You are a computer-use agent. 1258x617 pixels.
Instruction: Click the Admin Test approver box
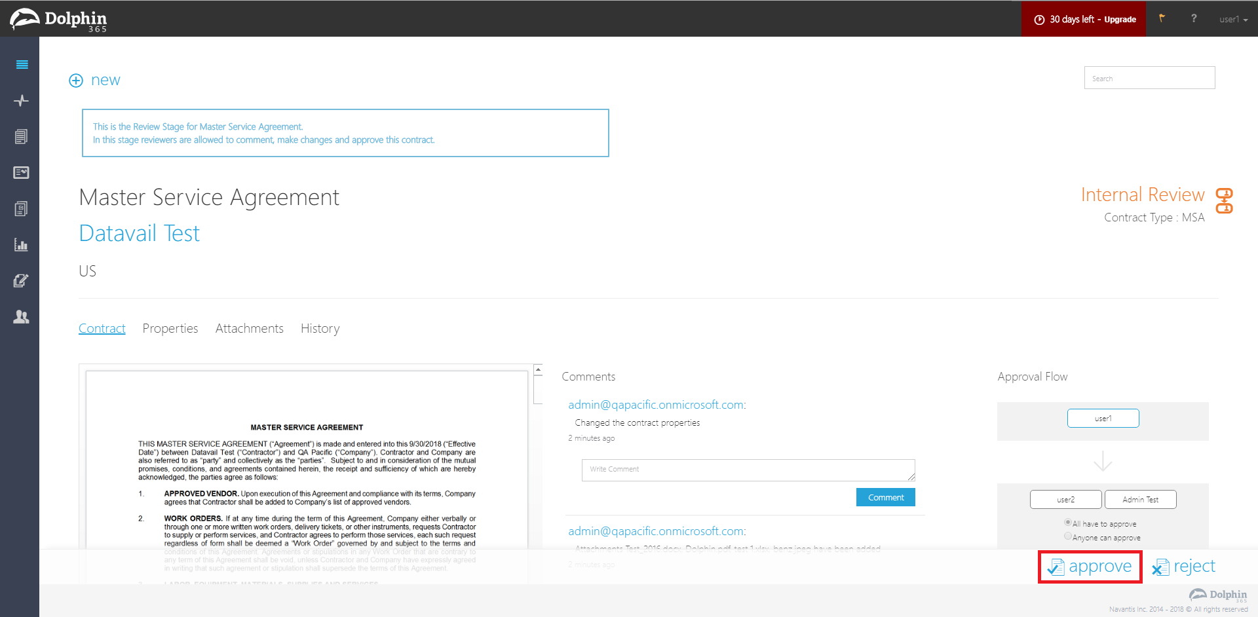click(1141, 499)
